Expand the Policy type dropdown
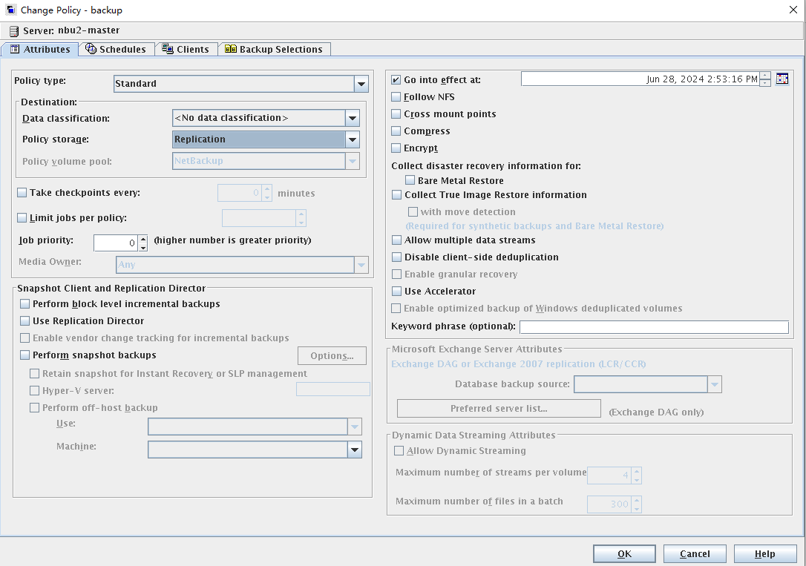Image resolution: width=806 pixels, height=566 pixels. point(361,84)
